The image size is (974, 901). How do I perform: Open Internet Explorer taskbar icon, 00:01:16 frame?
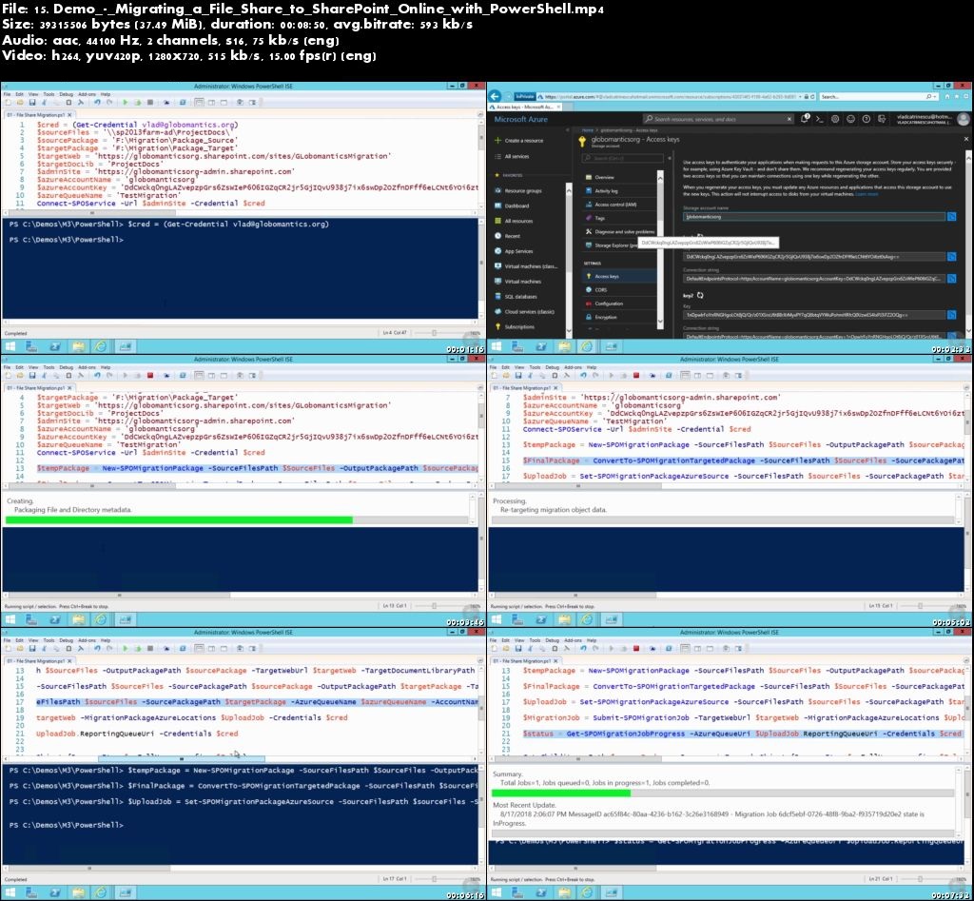(100, 346)
